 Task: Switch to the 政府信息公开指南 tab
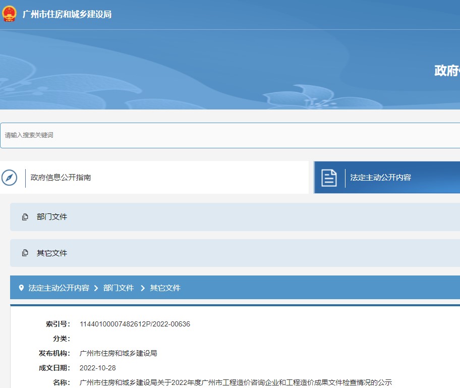[x=61, y=178]
